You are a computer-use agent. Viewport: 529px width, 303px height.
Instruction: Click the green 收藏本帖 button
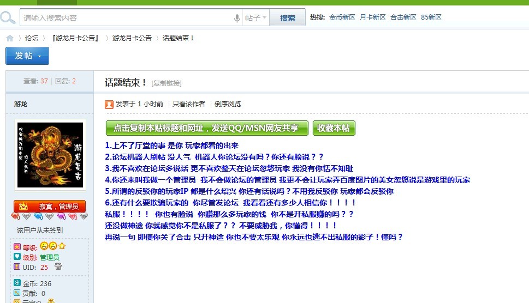[x=334, y=128]
